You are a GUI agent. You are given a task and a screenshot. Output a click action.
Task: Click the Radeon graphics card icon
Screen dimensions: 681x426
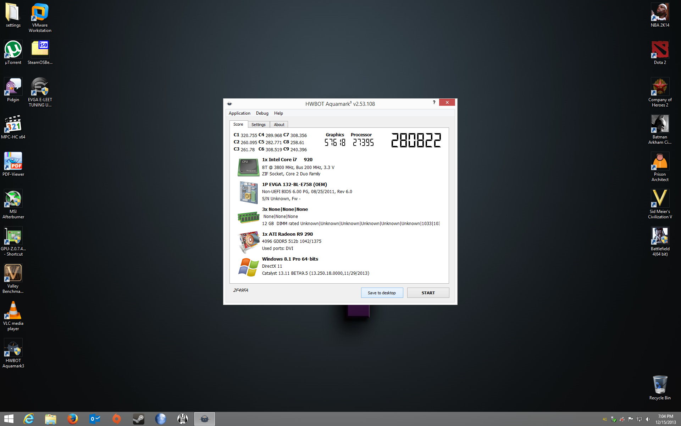click(249, 242)
